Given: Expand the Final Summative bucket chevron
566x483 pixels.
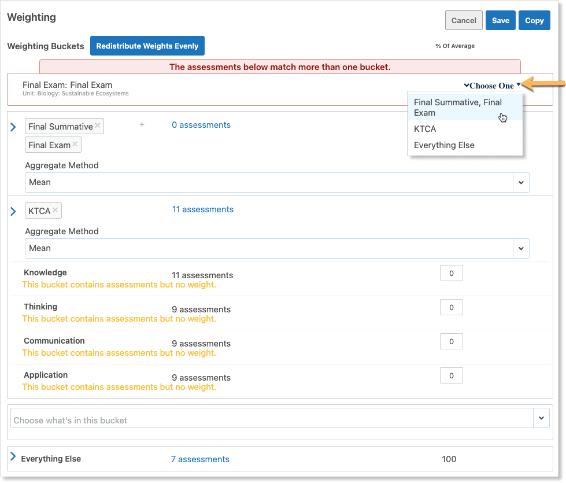Looking at the screenshot, I should [x=13, y=127].
